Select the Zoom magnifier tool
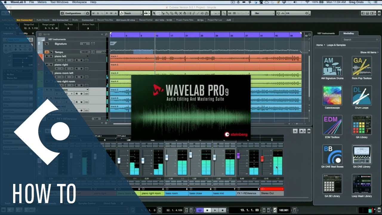The image size is (382, 215). 176,13
